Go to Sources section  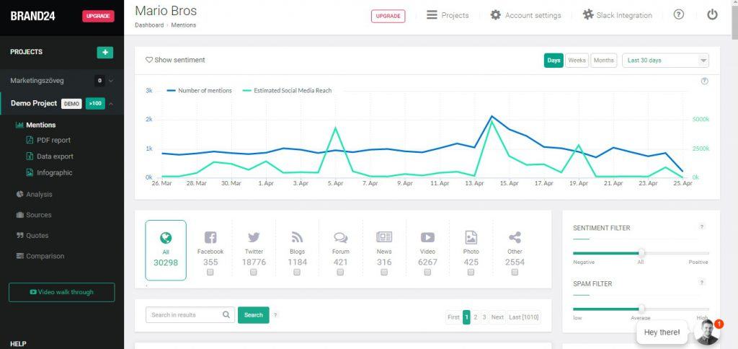pyautogui.click(x=33, y=215)
